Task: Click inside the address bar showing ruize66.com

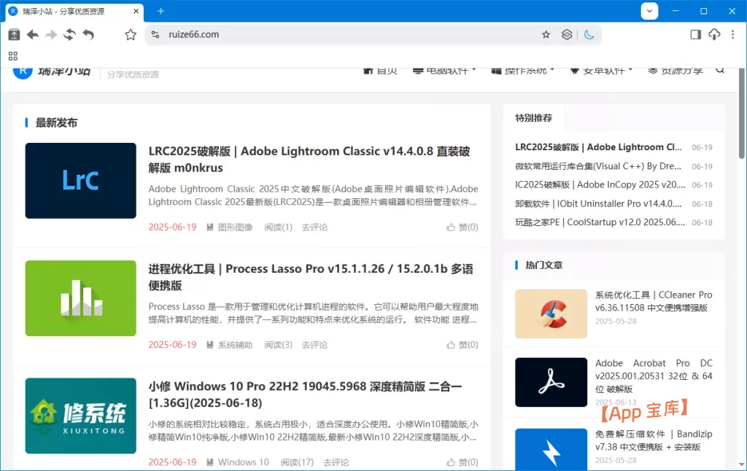Action: 292,34
